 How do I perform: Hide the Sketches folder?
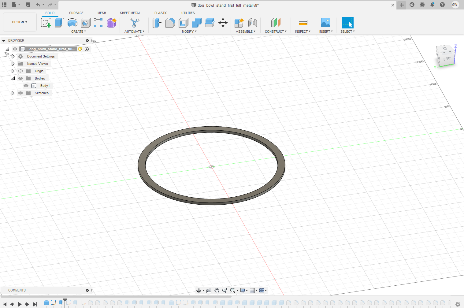20,93
